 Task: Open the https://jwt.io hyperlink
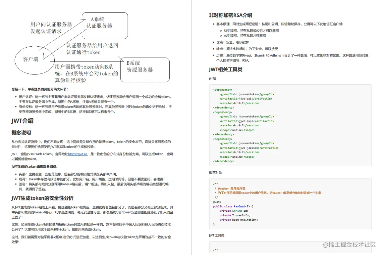tap(78, 153)
